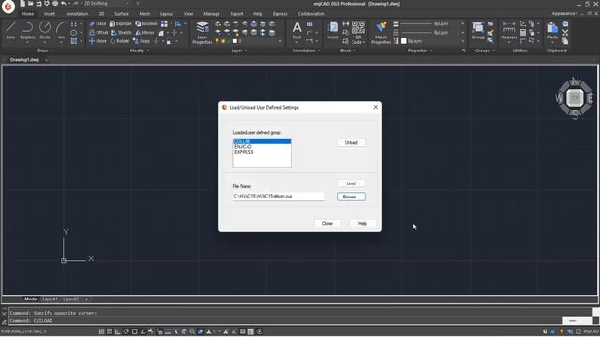
Task: Click the Erase tool in Modify panel
Action: pyautogui.click(x=97, y=23)
